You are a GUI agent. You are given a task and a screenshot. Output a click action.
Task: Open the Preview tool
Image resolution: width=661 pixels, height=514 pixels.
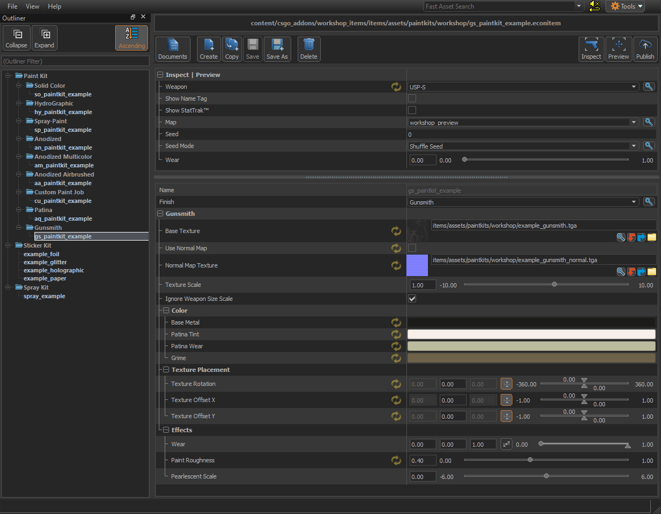pos(618,48)
